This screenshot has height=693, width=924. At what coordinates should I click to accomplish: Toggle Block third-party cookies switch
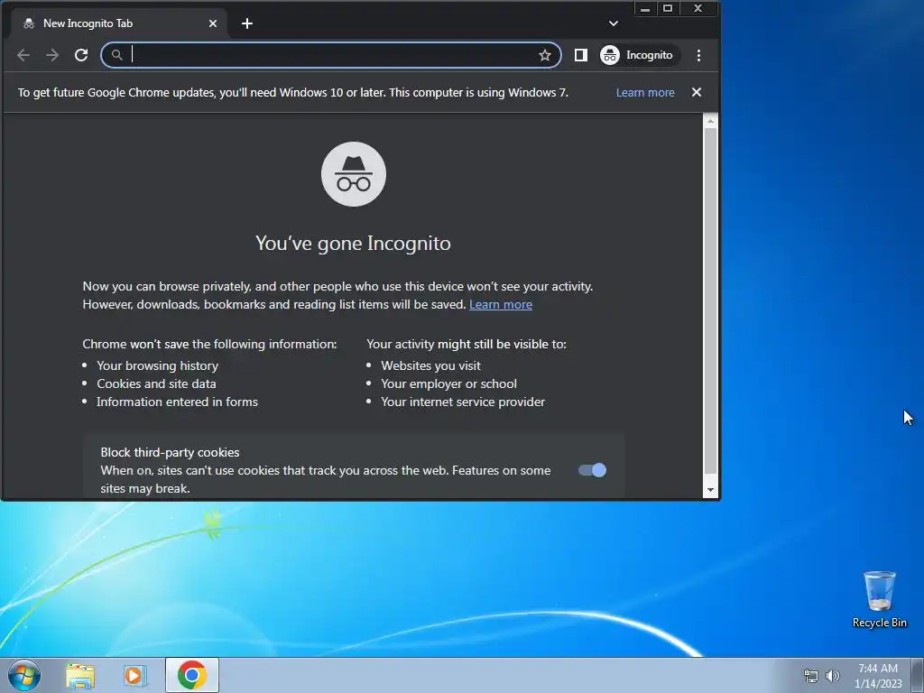coord(592,470)
